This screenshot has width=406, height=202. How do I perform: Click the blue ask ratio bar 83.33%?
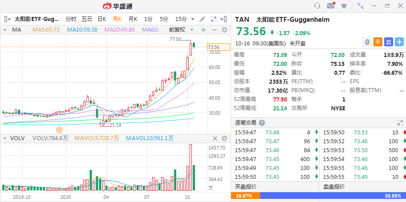[x=333, y=196]
